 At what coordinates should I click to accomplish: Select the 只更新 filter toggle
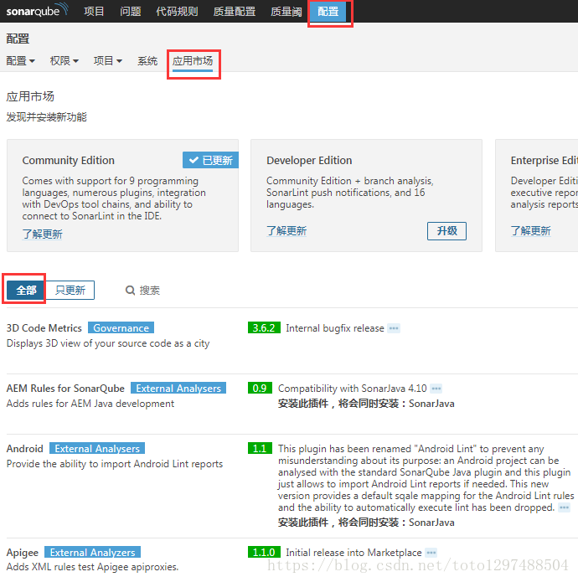[x=70, y=290]
